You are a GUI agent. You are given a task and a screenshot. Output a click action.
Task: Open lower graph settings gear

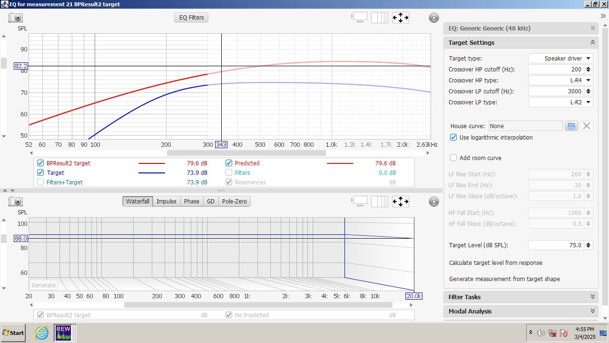(433, 202)
